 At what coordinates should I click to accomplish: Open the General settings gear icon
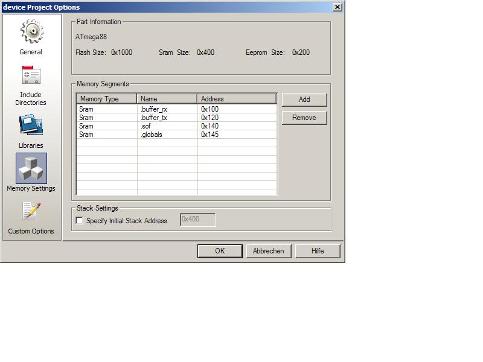pyautogui.click(x=32, y=31)
